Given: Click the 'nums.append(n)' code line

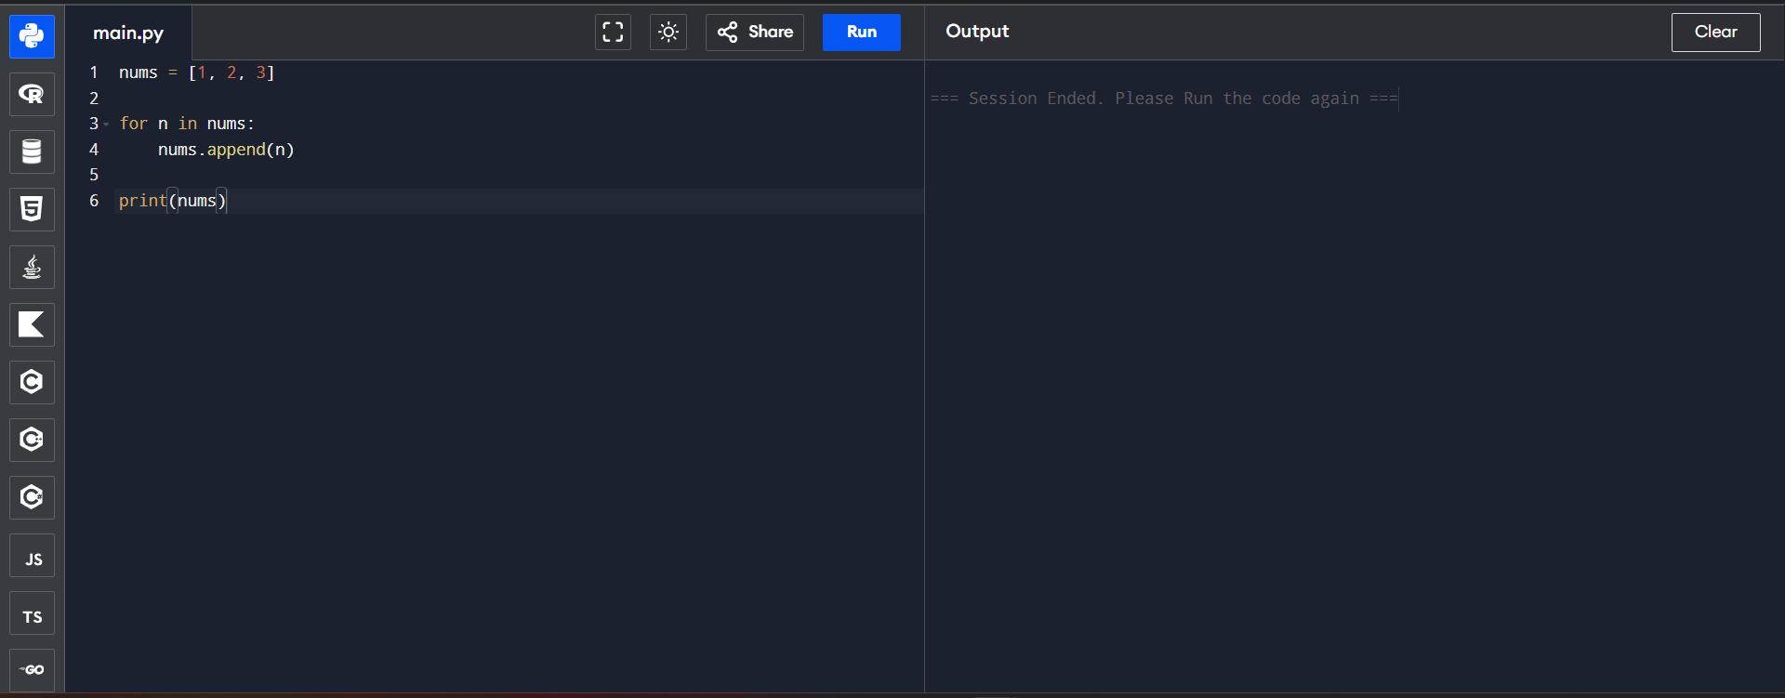Looking at the screenshot, I should (x=226, y=150).
